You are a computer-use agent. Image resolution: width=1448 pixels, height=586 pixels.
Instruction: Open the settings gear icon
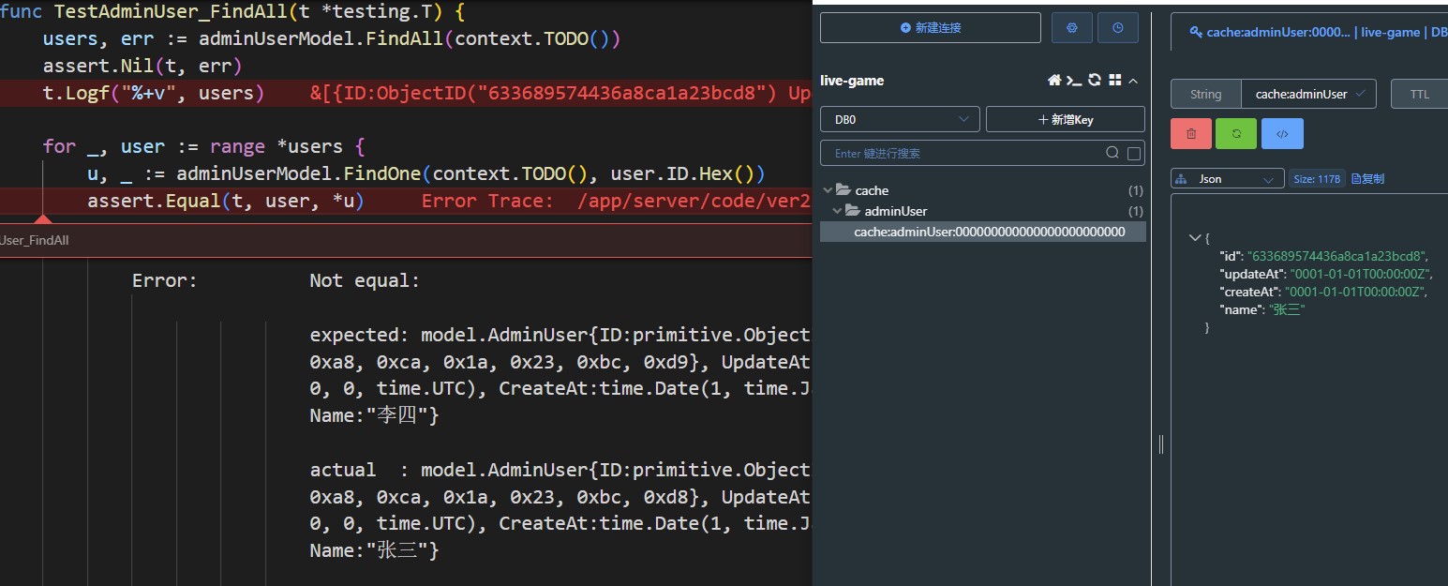click(x=1071, y=27)
